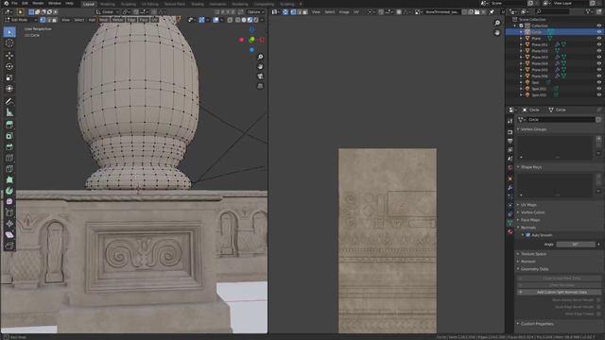The width and height of the screenshot is (605, 340).
Task: Enable face select mode
Action: coord(55,20)
